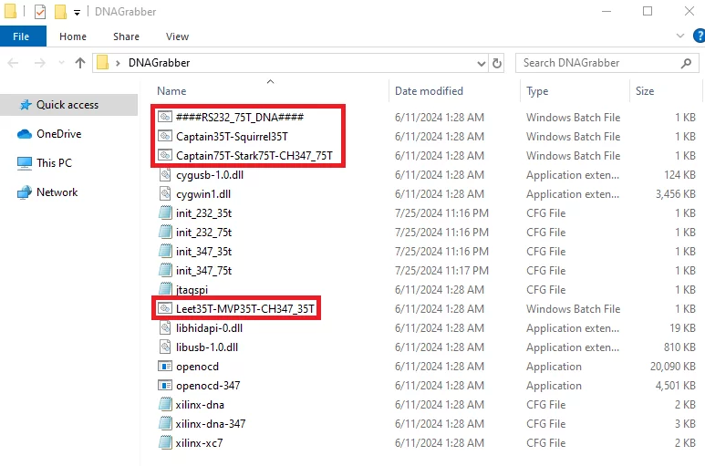
Task: Click the Up directory arrow icon
Action: click(80, 63)
